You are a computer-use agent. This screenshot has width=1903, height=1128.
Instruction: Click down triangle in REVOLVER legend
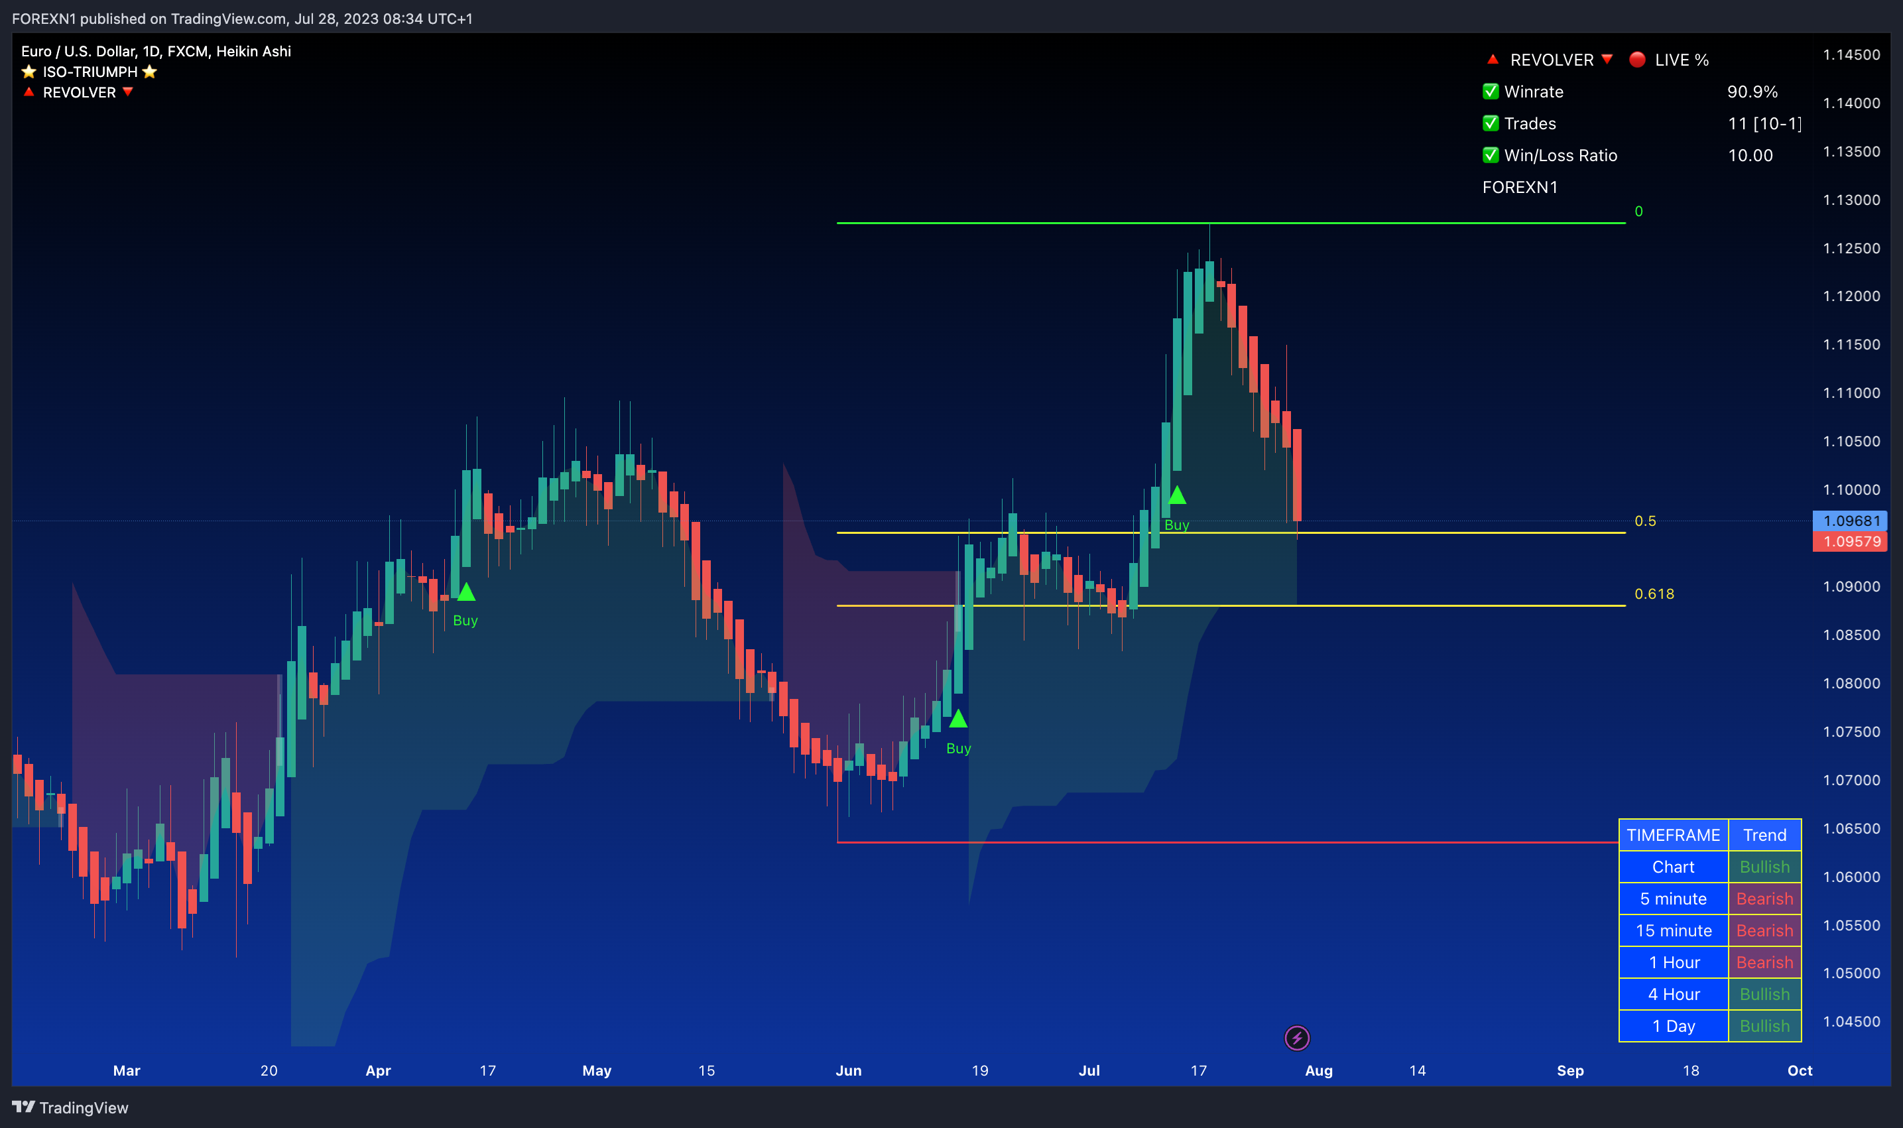128,92
